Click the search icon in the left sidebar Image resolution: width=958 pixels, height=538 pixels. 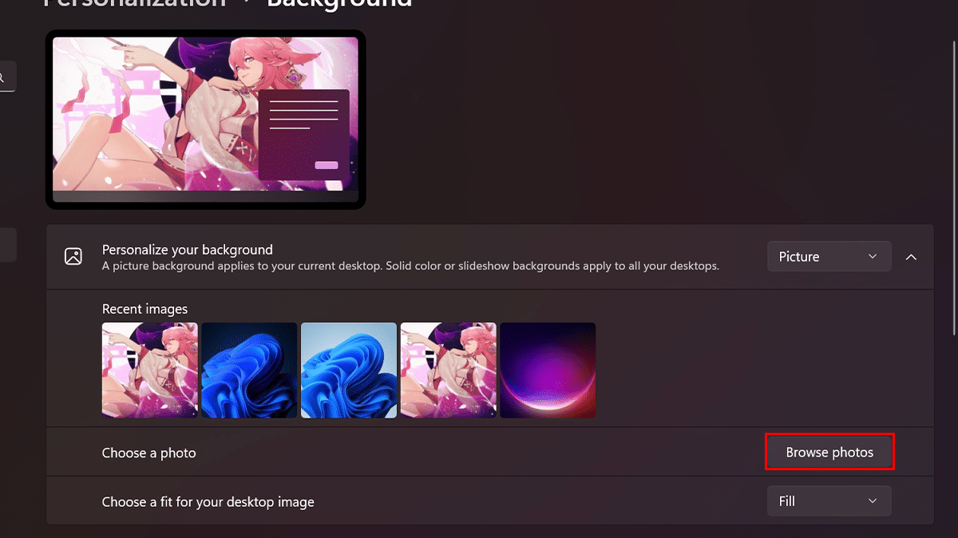[x=6, y=77]
